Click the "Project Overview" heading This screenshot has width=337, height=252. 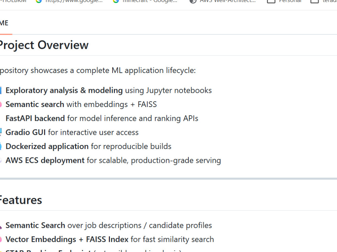click(44, 45)
